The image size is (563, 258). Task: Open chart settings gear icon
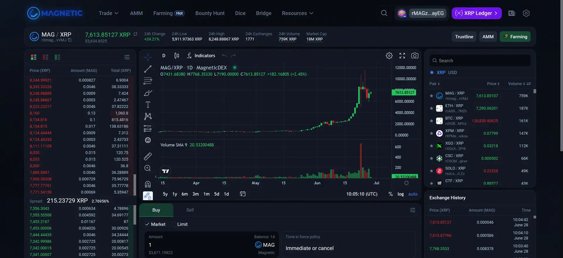click(389, 56)
